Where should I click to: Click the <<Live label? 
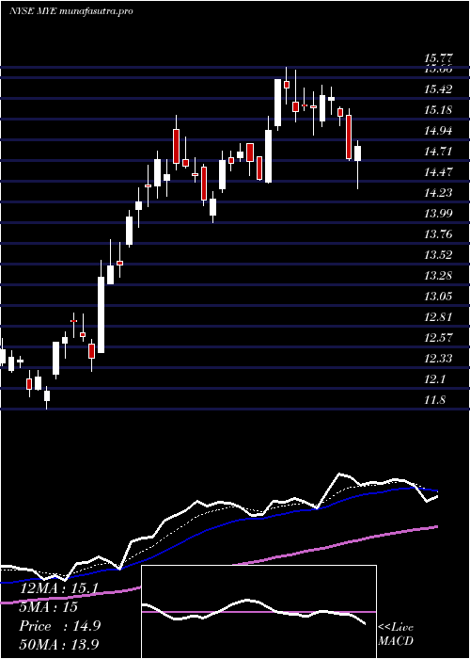pyautogui.click(x=396, y=628)
